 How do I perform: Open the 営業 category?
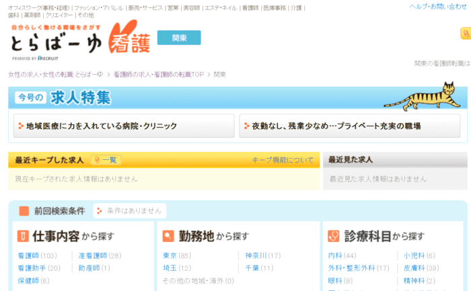[173, 8]
